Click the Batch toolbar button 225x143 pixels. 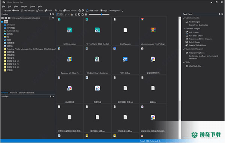[x=48, y=10]
